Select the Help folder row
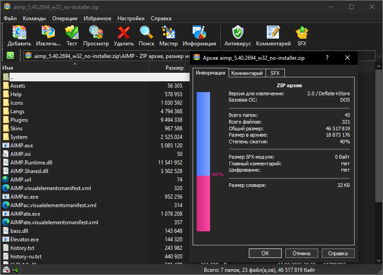This screenshot has height=275, width=383. coord(96,94)
